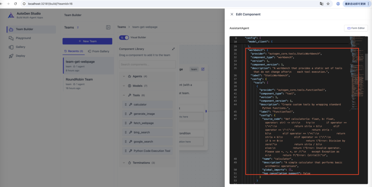The width and height of the screenshot is (372, 187).
Task: Expand the Models section
Action: point(124,86)
